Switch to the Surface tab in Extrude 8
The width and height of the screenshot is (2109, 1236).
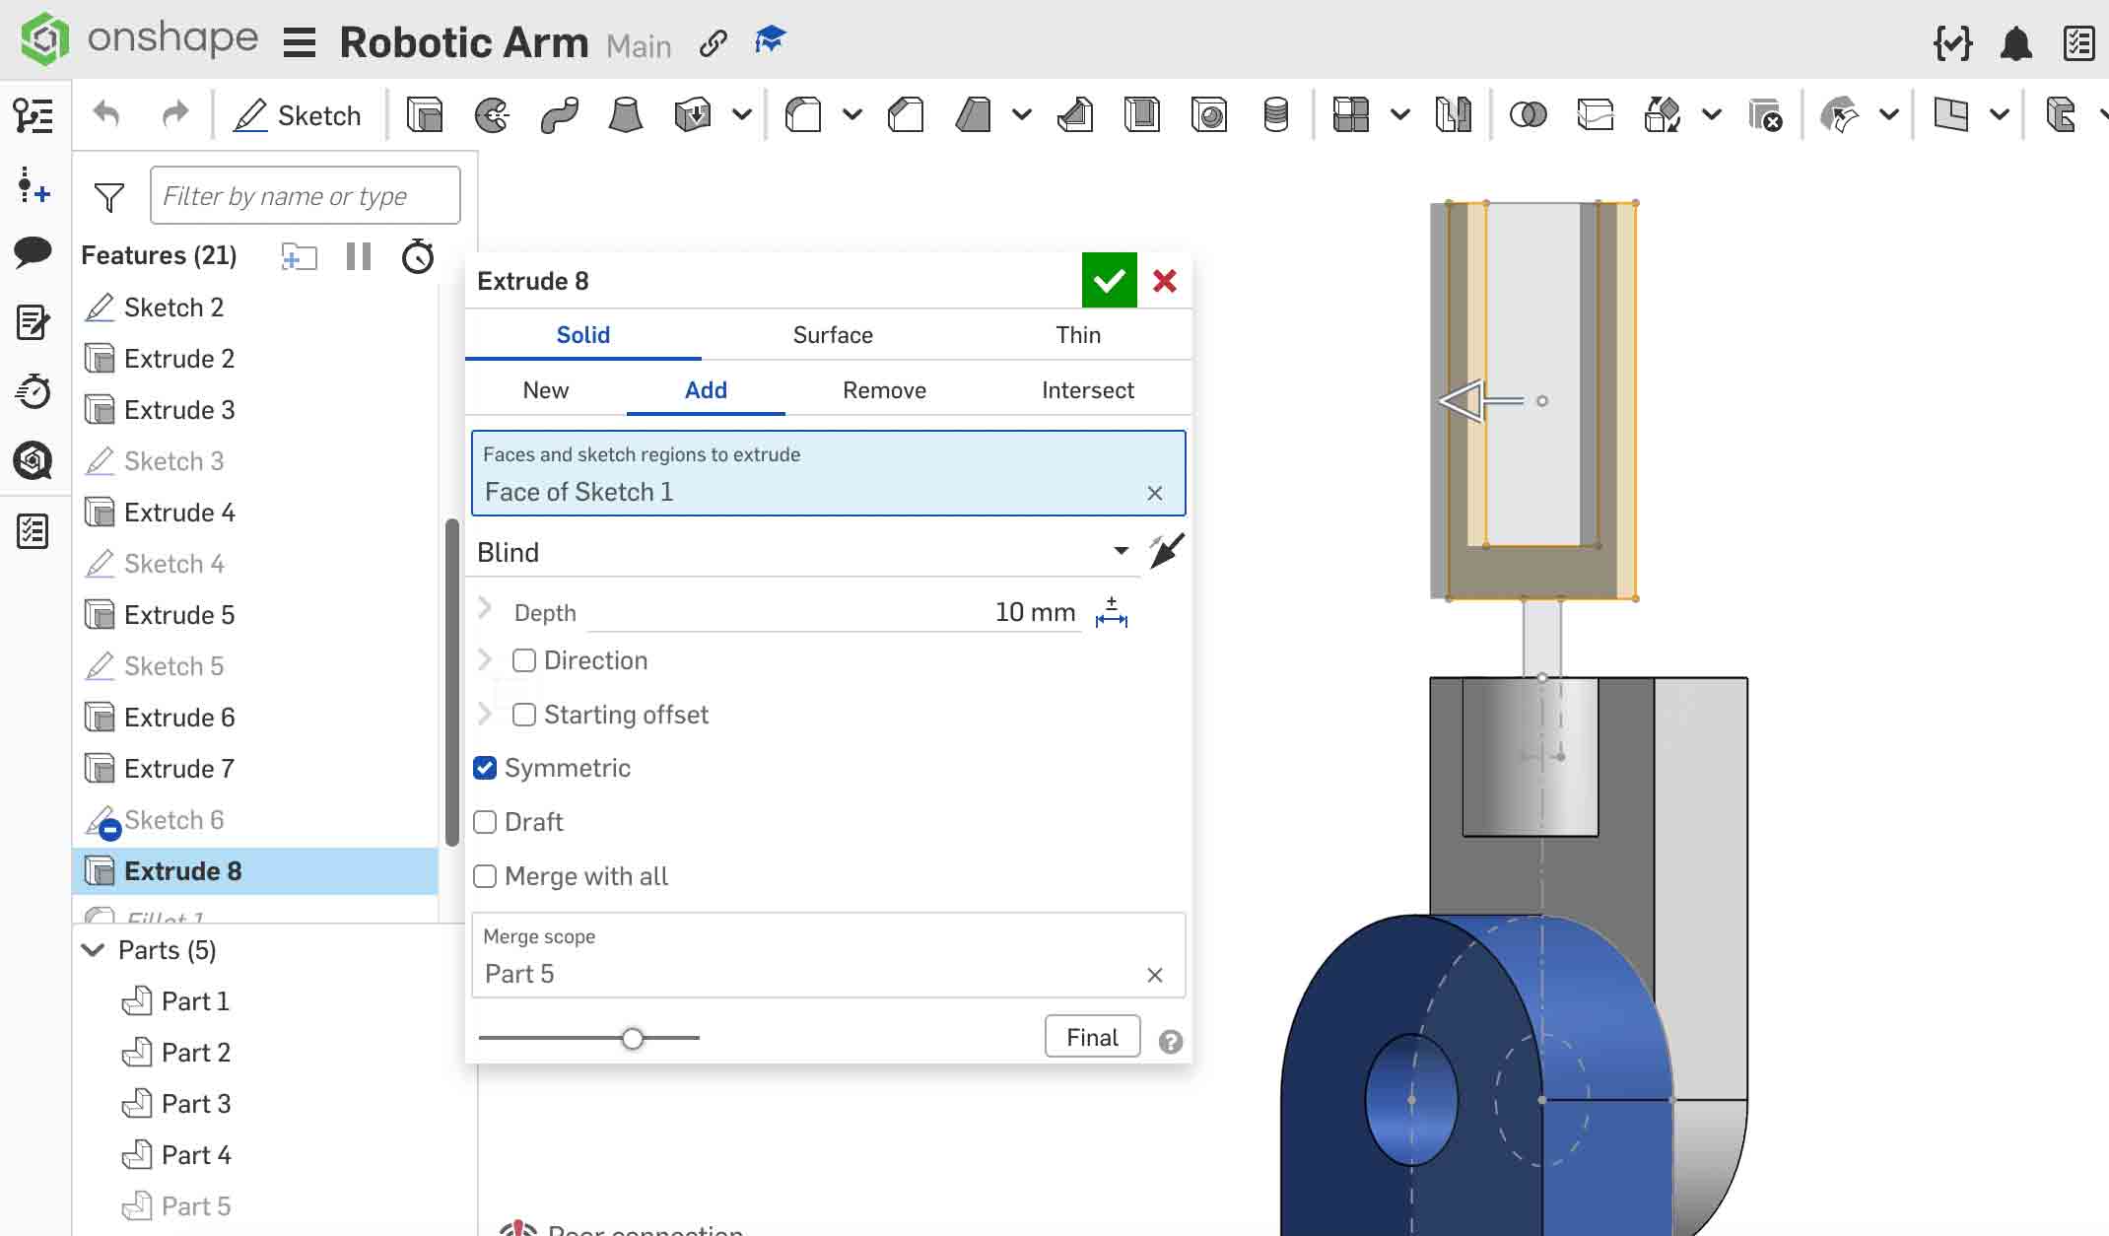[832, 334]
